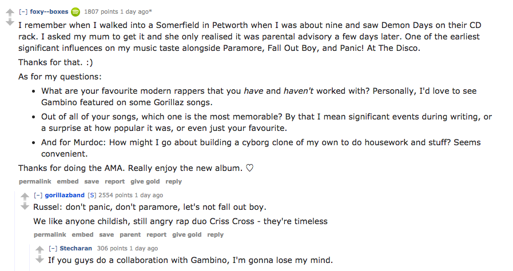This screenshot has width=513, height=271.
Task: Click the Spotify flair icon beside foxy--boxes
Action: pos(75,11)
